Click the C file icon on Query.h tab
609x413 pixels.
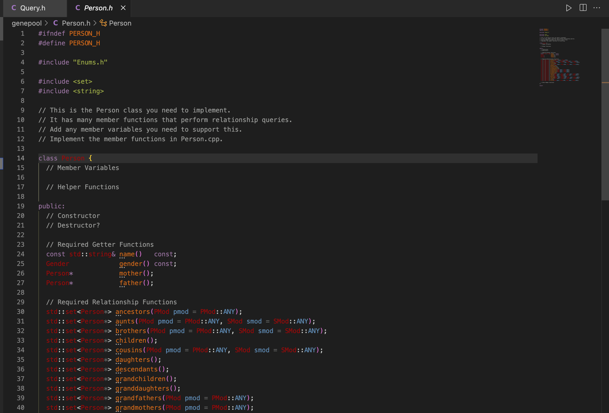14,8
